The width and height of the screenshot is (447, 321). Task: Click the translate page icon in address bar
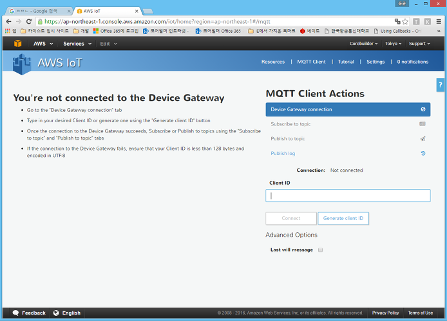tap(397, 21)
